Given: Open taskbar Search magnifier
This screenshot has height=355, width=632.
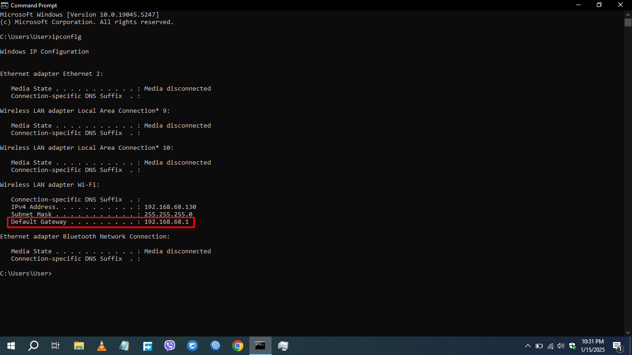Looking at the screenshot, I should (33, 346).
